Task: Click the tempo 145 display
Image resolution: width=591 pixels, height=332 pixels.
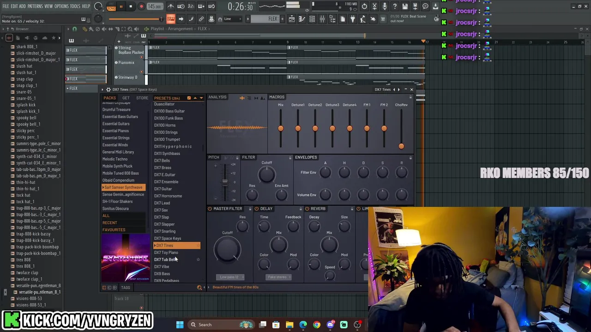Action: [154, 7]
